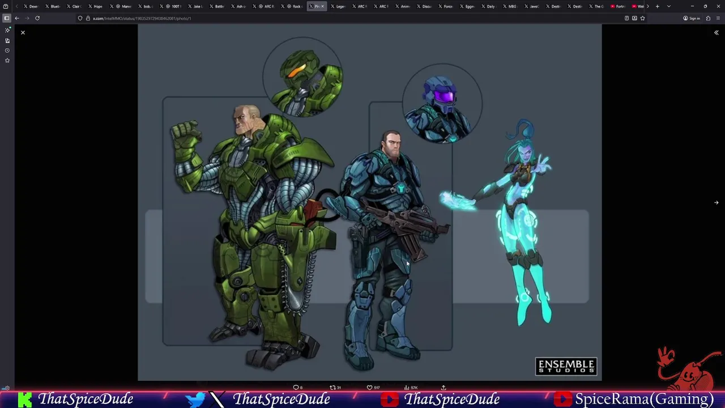This screenshot has height=408, width=725.
Task: View site padlock security info
Action: tap(88, 18)
